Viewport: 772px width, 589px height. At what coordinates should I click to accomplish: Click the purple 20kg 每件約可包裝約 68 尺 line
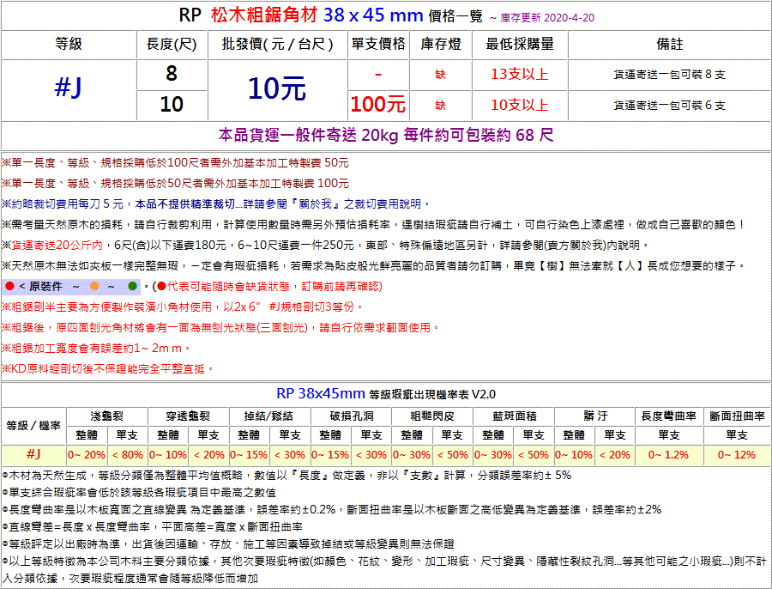pos(386,135)
